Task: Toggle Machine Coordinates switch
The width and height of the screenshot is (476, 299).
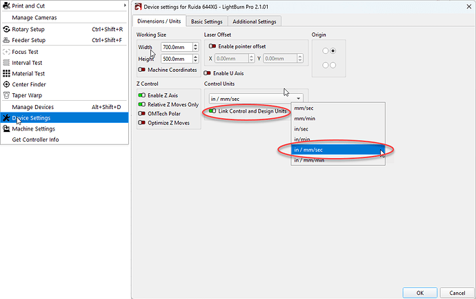Action: click(141, 70)
